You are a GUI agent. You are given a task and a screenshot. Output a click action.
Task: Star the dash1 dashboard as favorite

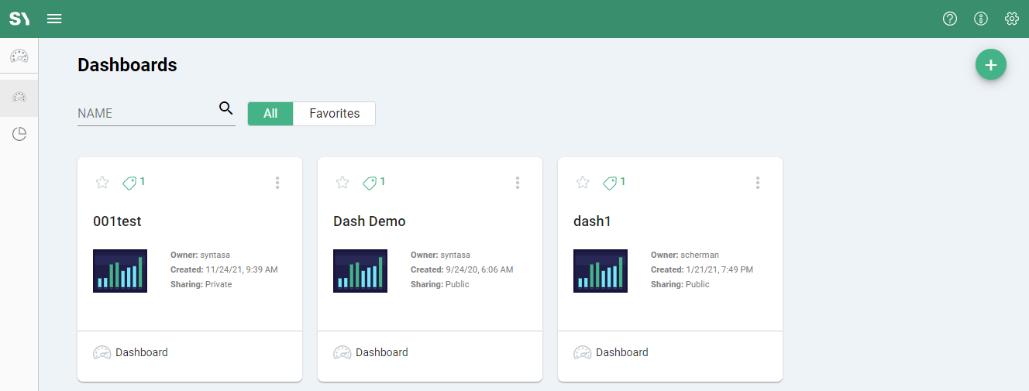[x=583, y=183]
